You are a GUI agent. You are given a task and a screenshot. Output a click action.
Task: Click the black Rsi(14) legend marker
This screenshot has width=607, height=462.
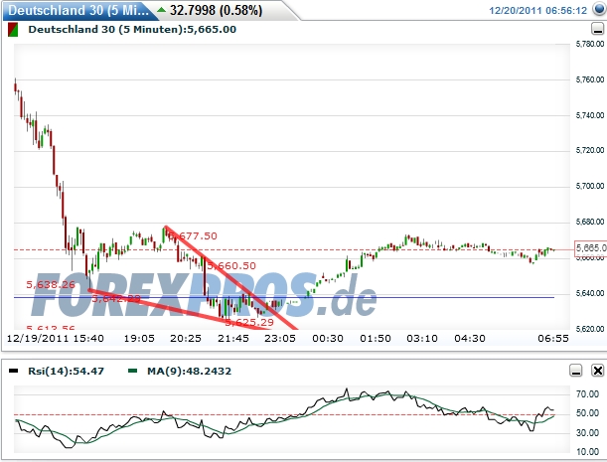point(13,371)
